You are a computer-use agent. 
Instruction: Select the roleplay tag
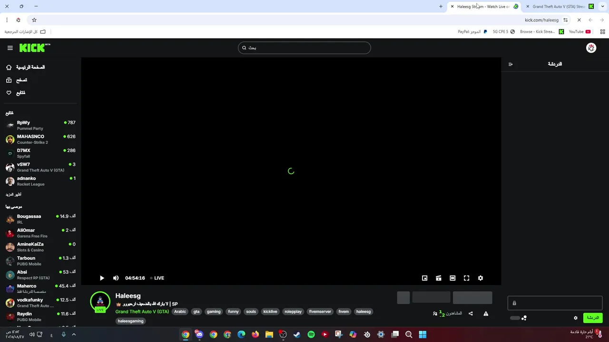click(293, 312)
